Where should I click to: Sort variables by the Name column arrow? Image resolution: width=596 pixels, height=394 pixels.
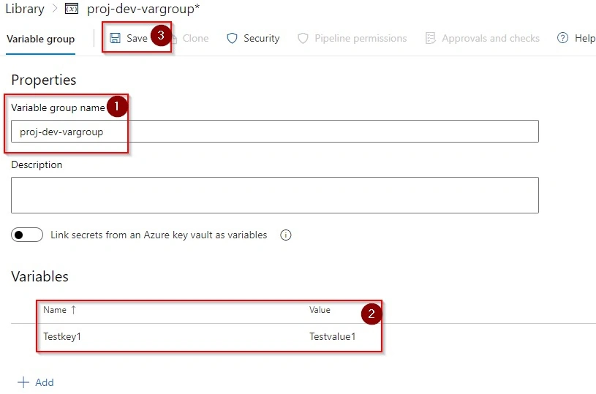[73, 310]
